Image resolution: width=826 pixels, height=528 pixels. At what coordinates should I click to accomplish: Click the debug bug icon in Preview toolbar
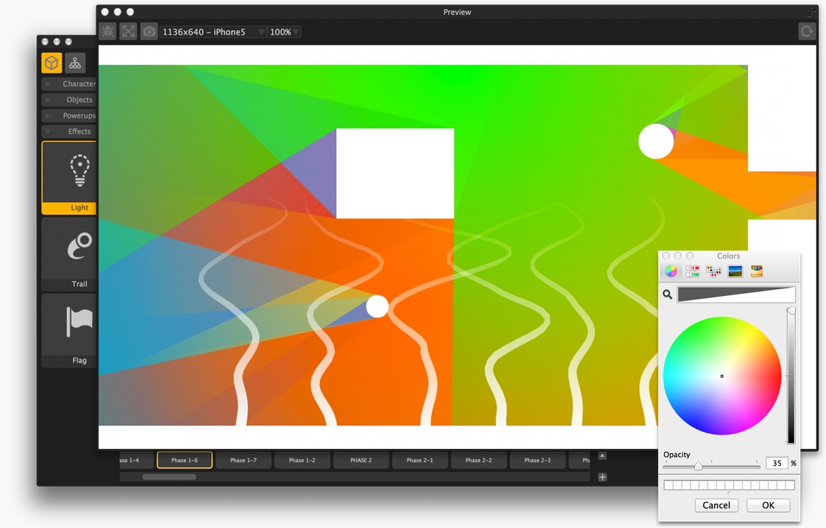[107, 31]
